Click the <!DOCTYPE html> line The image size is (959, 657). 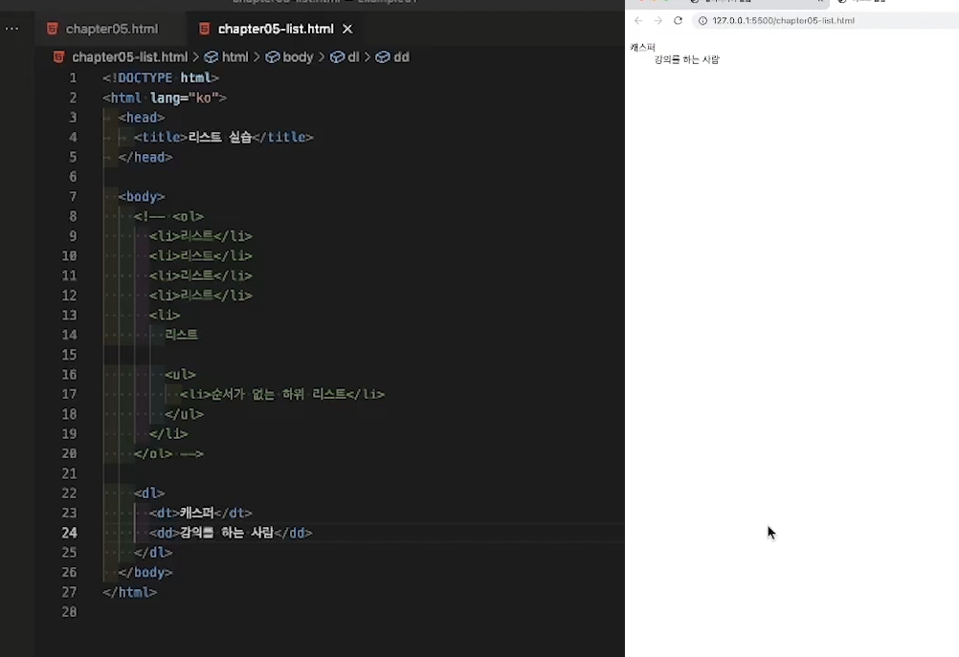[161, 77]
